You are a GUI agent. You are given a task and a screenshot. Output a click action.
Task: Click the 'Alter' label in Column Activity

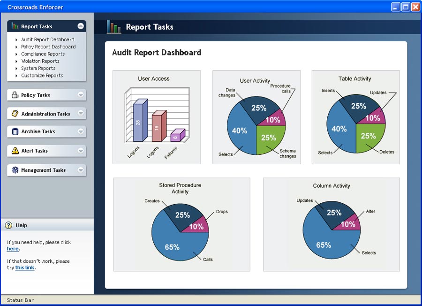click(370, 212)
